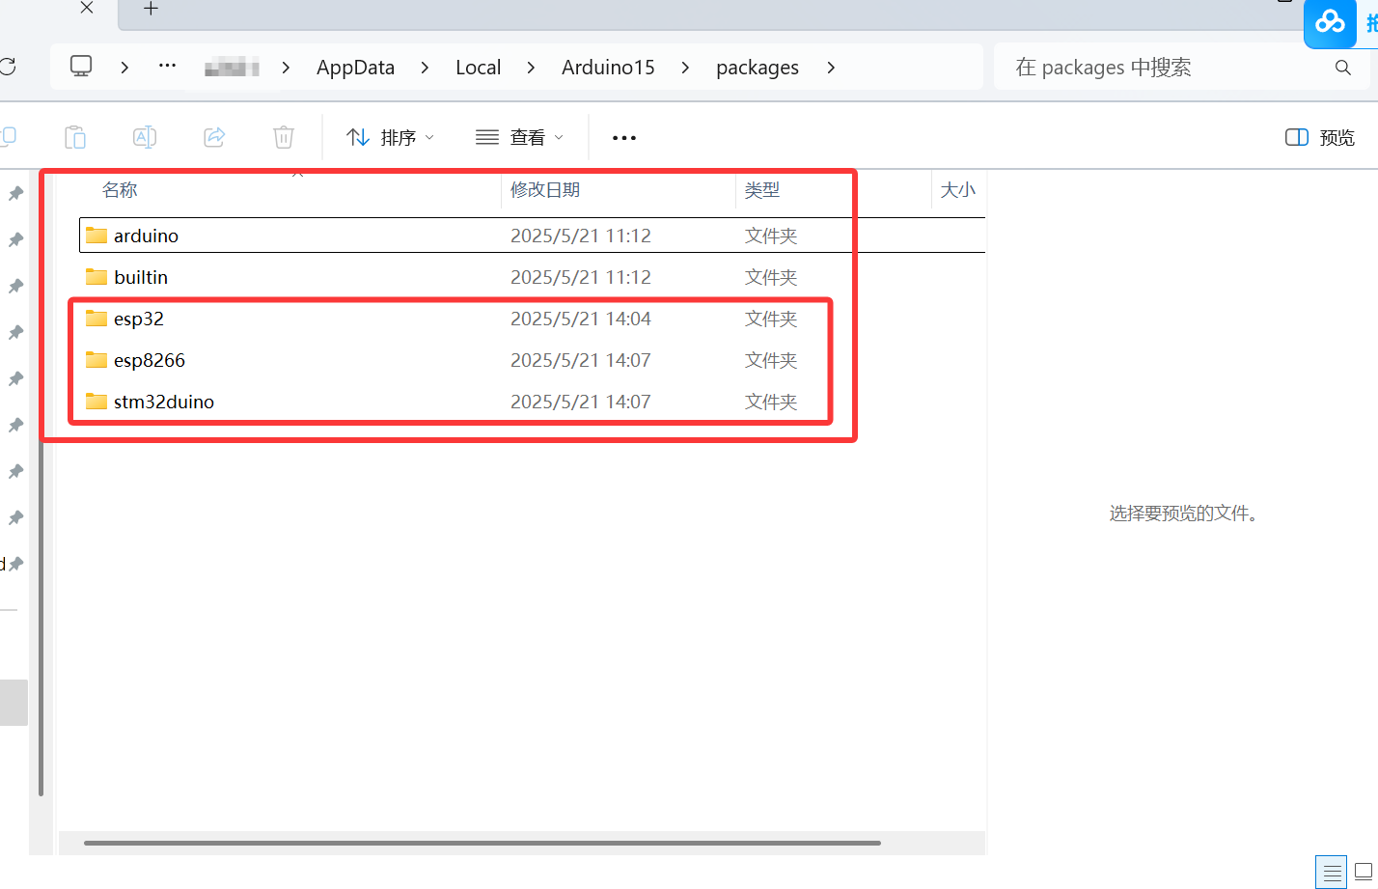Toggle the 预览 preview pane

point(1320,137)
